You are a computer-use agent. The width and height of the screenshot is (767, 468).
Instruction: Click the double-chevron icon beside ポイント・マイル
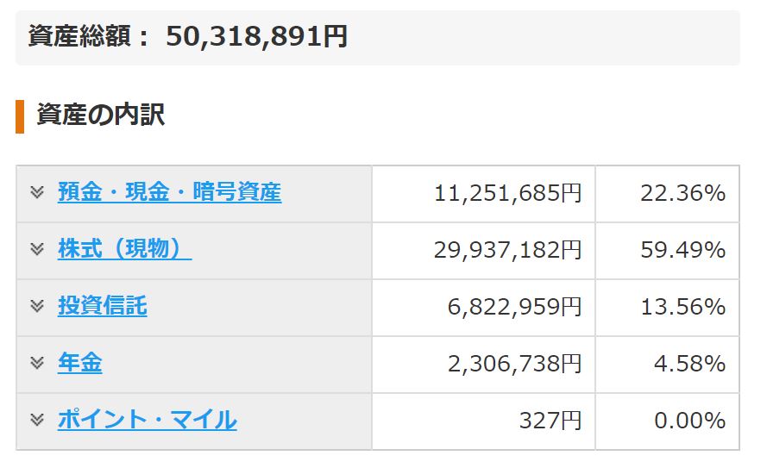pyautogui.click(x=37, y=420)
